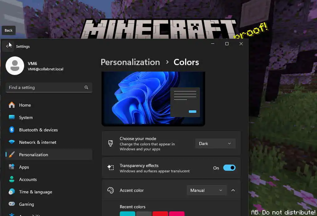Select Personalization in the sidebar
317x216 pixels.
coord(49,155)
